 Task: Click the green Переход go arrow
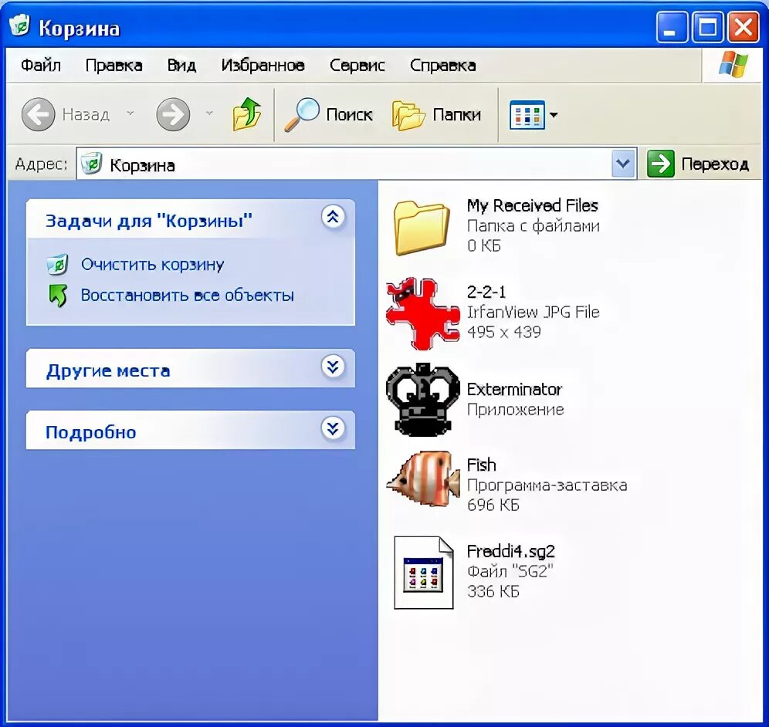[661, 164]
